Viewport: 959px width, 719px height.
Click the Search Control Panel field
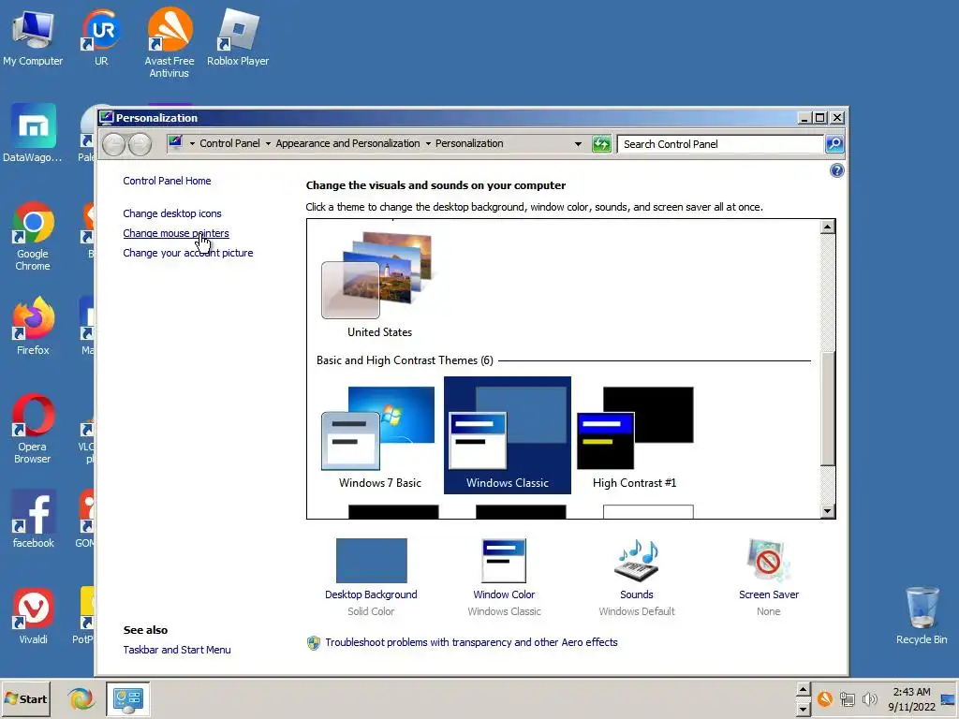(x=720, y=144)
